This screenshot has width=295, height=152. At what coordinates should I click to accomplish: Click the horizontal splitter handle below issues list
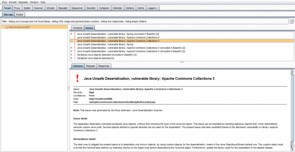point(182,62)
